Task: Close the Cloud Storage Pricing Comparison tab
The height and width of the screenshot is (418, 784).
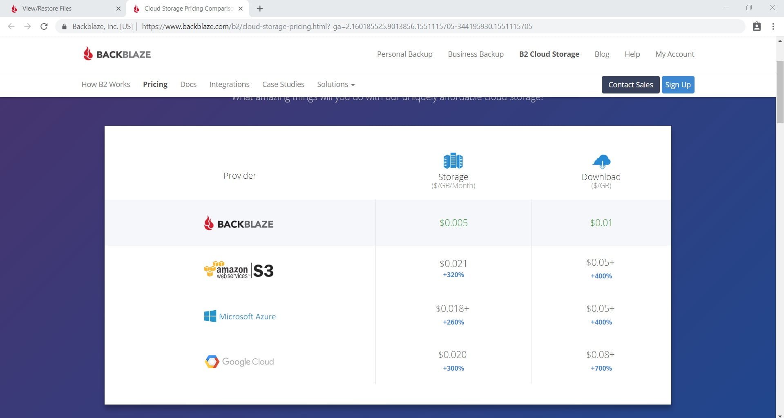Action: click(241, 9)
